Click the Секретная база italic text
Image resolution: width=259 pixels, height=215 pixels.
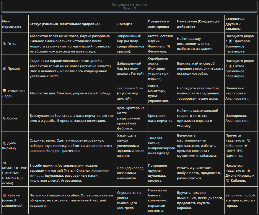(x=130, y=88)
